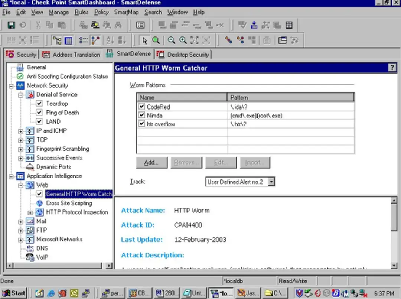Viewport: 401px width, 299px height.
Task: Open the Policy menu
Action: pos(101,12)
